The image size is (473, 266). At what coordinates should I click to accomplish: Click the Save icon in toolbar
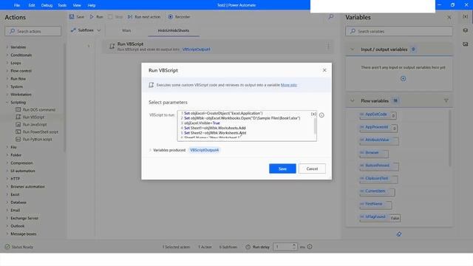(72, 17)
